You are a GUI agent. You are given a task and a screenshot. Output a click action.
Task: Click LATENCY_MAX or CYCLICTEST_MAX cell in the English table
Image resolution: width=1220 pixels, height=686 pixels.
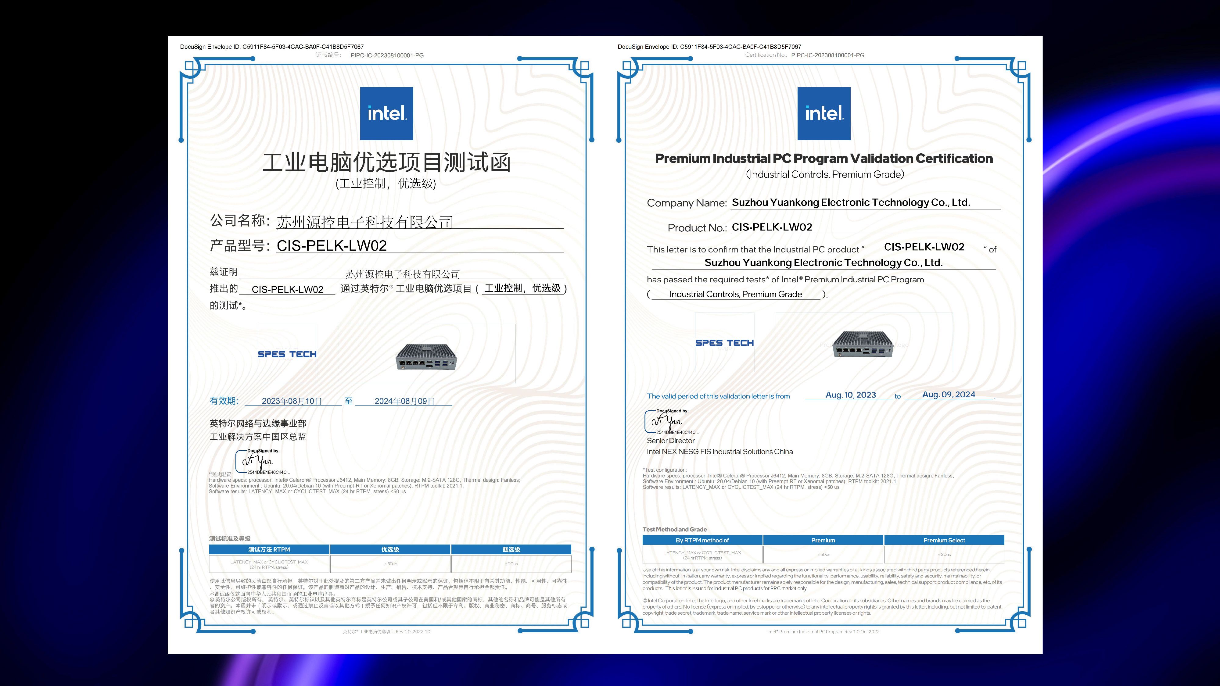(x=702, y=555)
